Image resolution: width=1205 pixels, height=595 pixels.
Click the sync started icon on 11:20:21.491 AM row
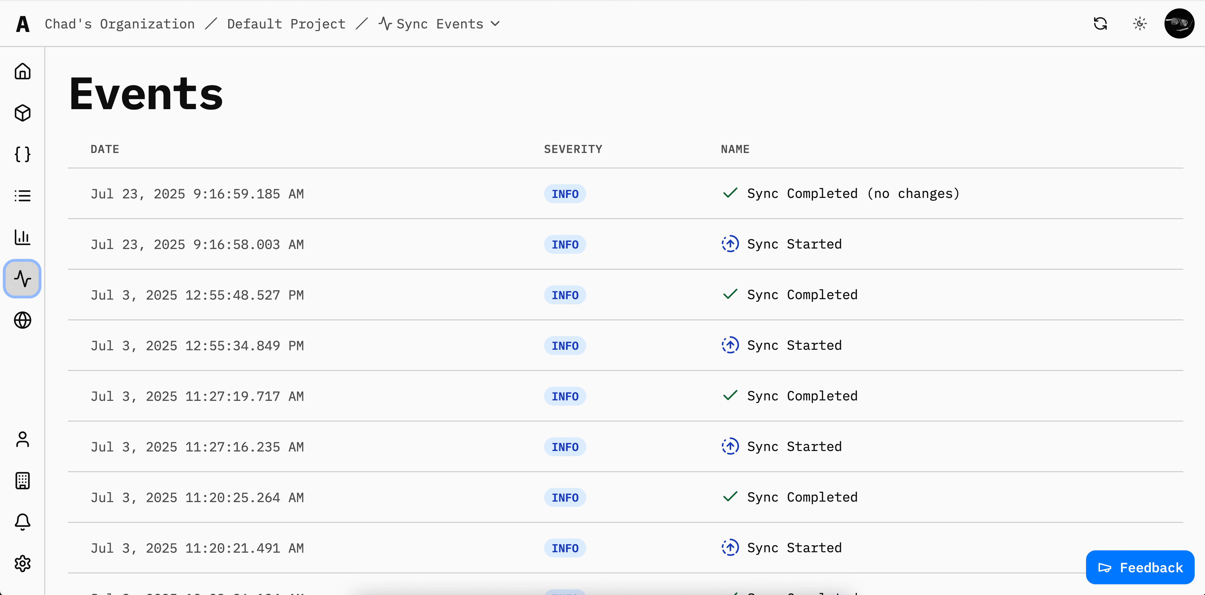730,547
